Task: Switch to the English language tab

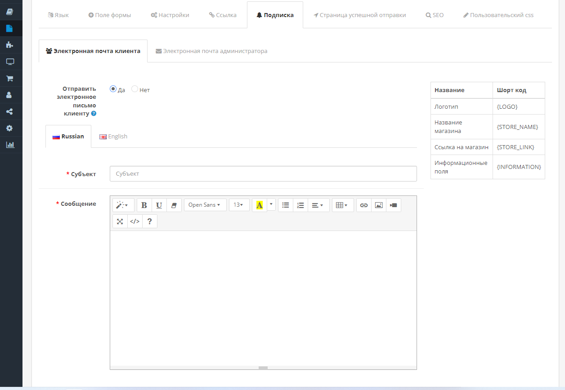Action: [x=113, y=137]
